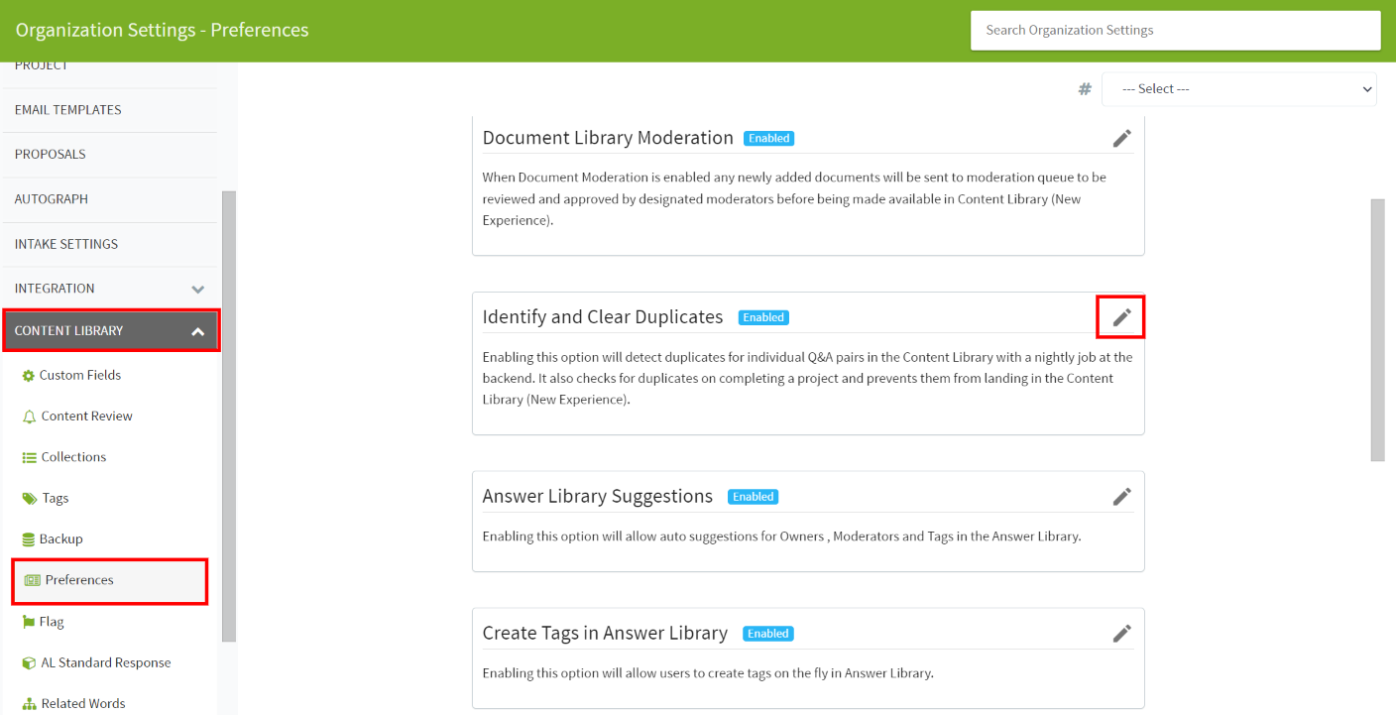
Task: Click the sidebar vertical scrollbar
Action: click(x=229, y=417)
